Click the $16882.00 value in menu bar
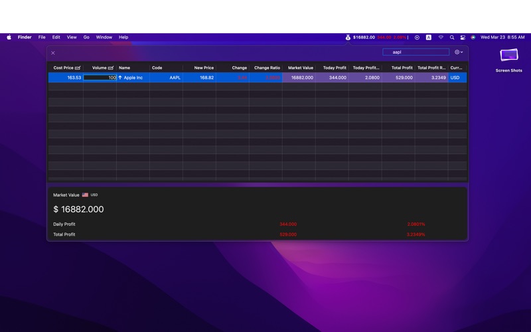This screenshot has width=531, height=332. 364,37
